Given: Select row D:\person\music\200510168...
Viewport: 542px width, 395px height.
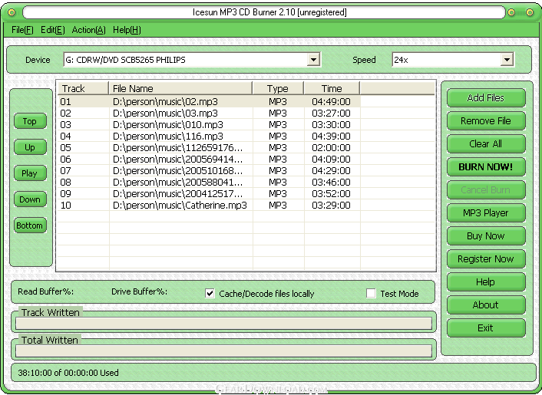Looking at the screenshot, I should (x=209, y=170).
